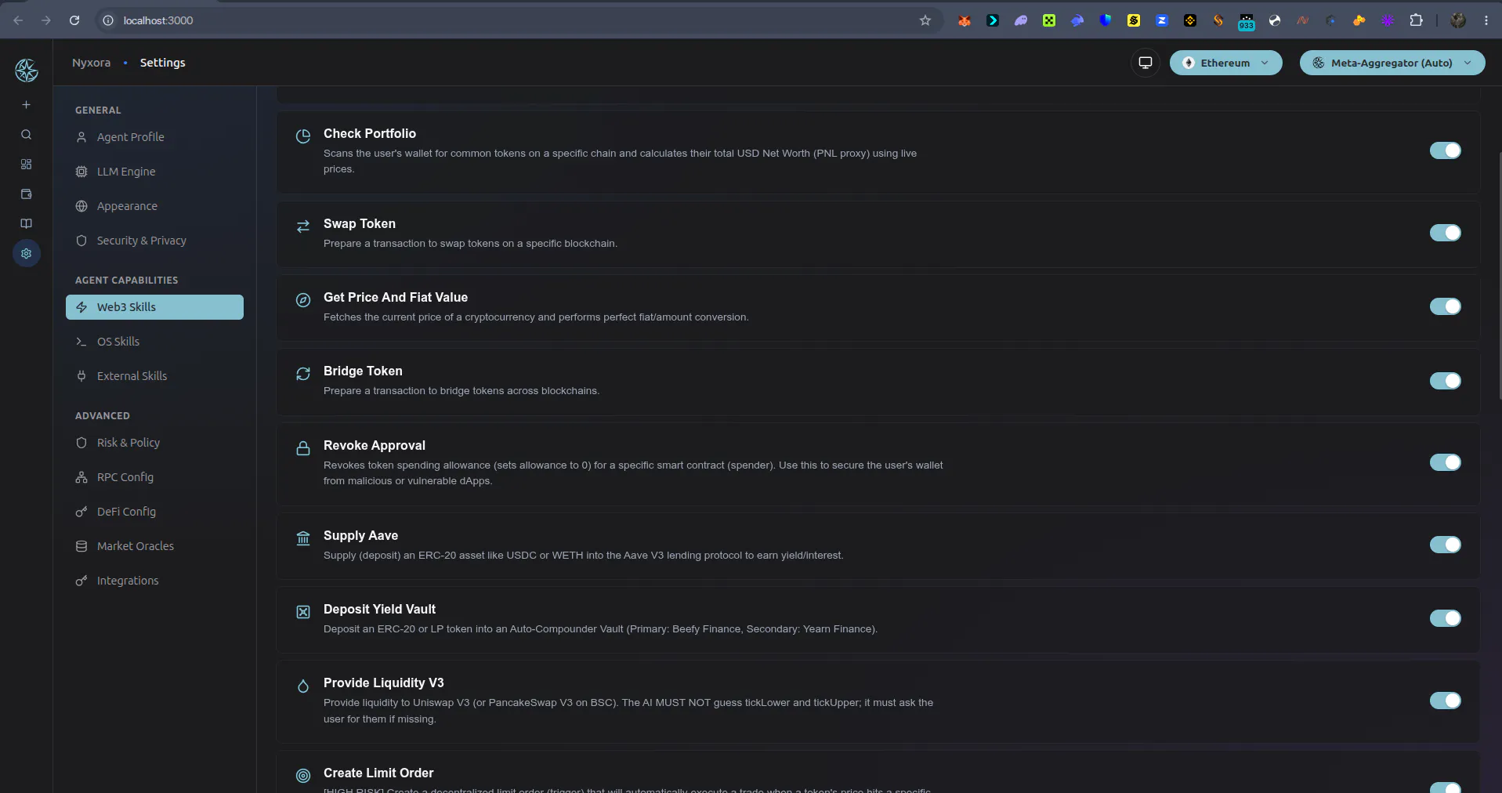This screenshot has height=793, width=1502.
Task: Click the swap arrows icon next to Swap Token
Action: point(303,226)
